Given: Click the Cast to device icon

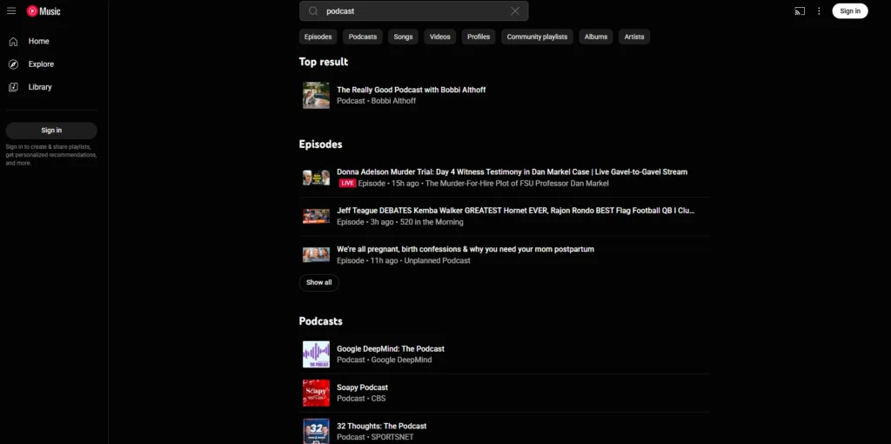Looking at the screenshot, I should click(800, 10).
